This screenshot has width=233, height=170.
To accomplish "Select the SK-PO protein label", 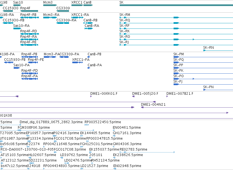I will tap(179, 76).
